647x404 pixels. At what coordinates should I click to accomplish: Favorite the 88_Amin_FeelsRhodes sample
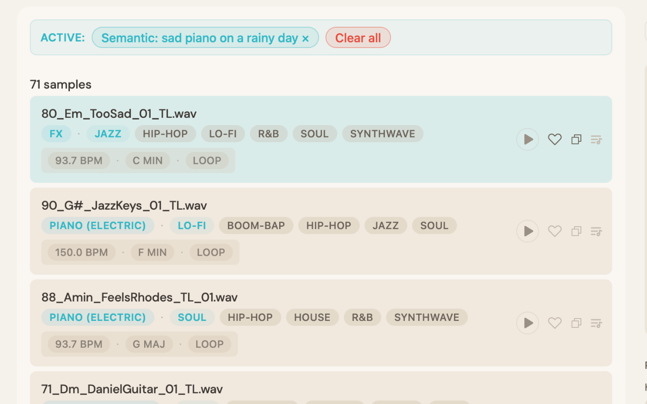click(555, 323)
